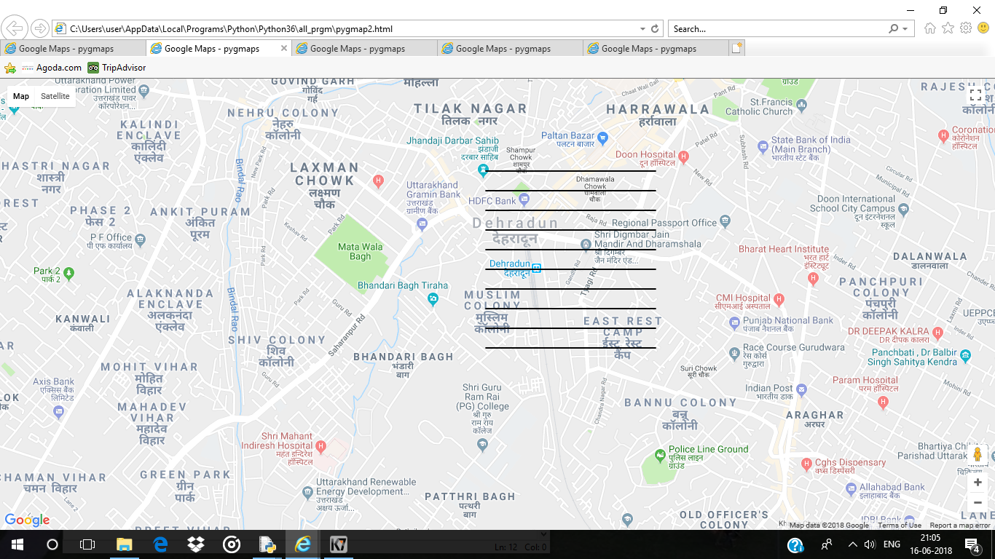Click the smiley feedback icon

coord(983,28)
